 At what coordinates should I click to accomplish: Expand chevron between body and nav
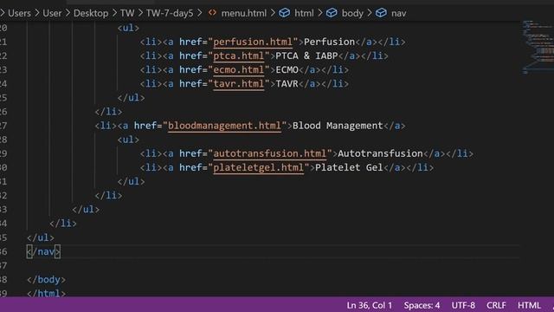click(370, 13)
